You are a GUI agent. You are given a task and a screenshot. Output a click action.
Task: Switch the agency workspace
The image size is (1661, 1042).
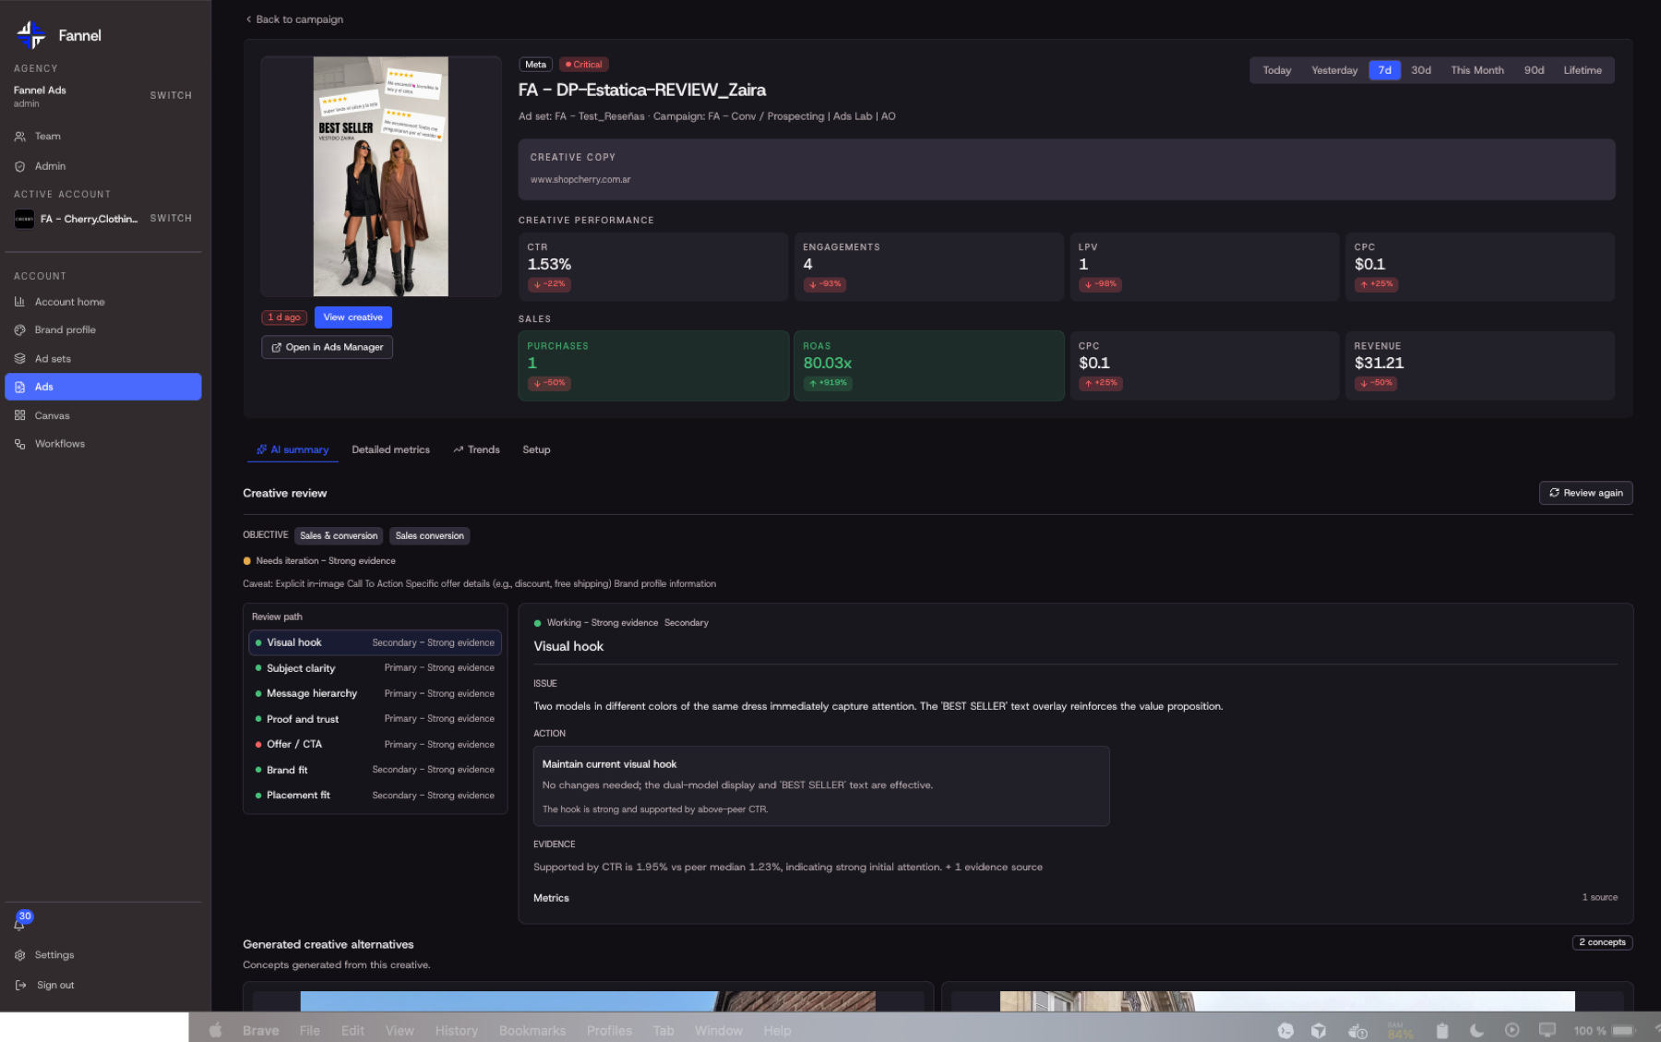171,96
